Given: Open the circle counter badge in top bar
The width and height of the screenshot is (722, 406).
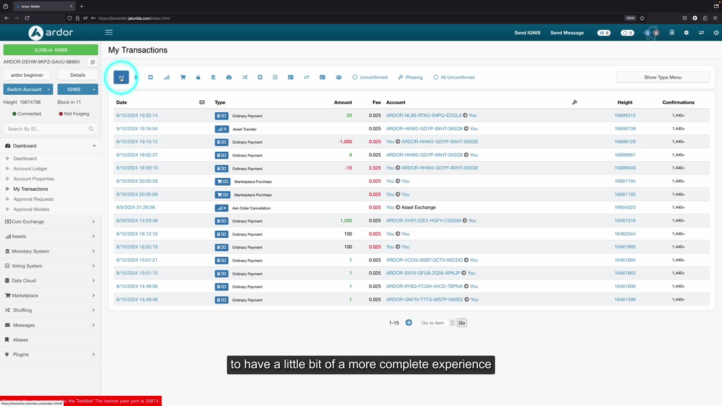Looking at the screenshot, I should (x=627, y=33).
